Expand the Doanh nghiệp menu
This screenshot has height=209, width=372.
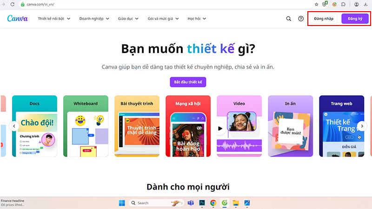(x=94, y=19)
